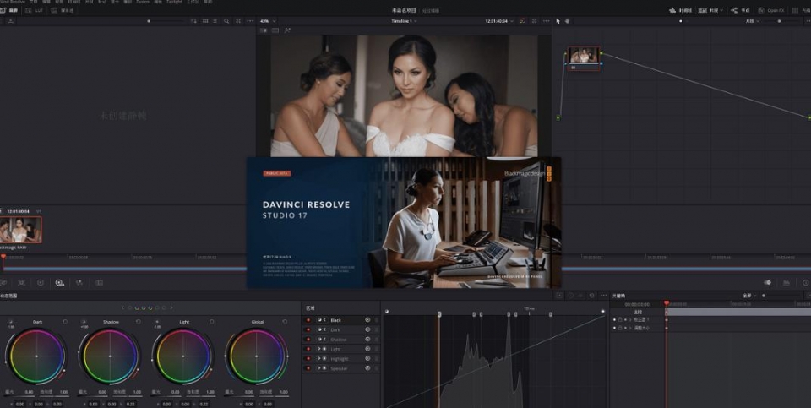Select the Specular zone row
This screenshot has height=408, width=811.
(x=340, y=368)
